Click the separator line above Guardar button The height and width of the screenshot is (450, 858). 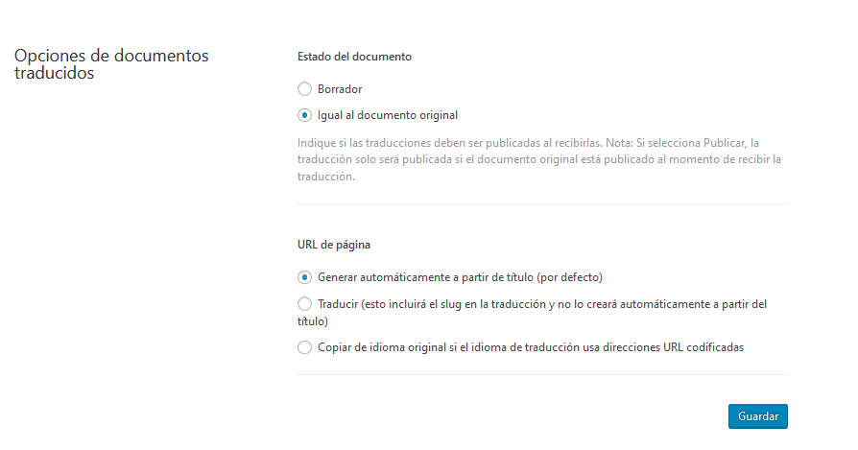pyautogui.click(x=542, y=374)
